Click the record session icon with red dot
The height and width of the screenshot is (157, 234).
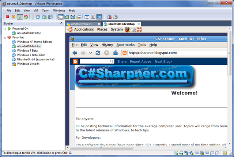pos(109,17)
